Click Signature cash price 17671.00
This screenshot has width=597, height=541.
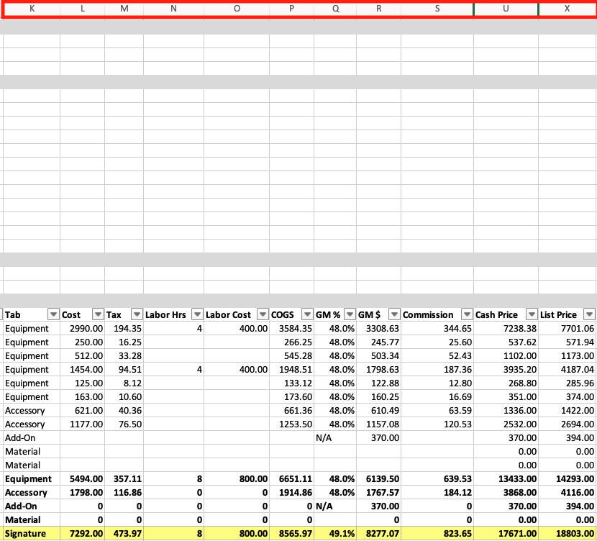tap(517, 534)
